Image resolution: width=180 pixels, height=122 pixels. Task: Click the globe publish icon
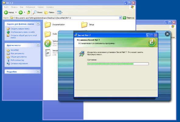(x=8, y=32)
